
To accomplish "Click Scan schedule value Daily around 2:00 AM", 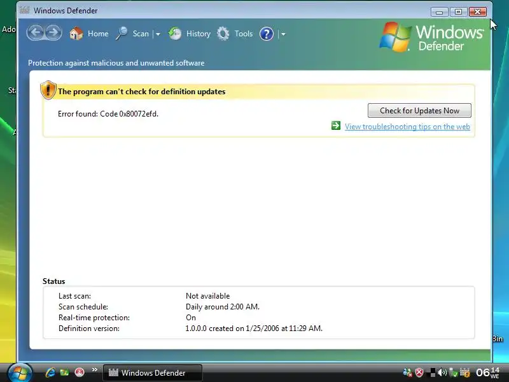I will coord(223,307).
